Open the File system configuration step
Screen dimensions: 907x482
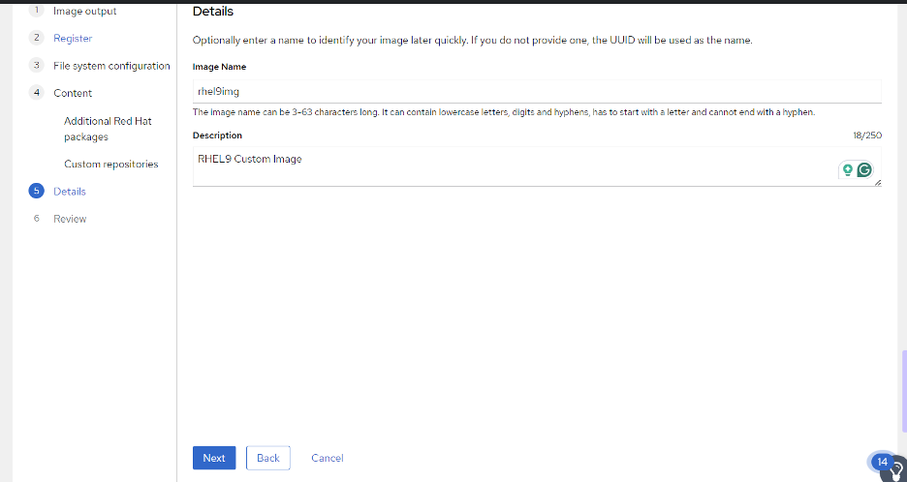pos(111,66)
